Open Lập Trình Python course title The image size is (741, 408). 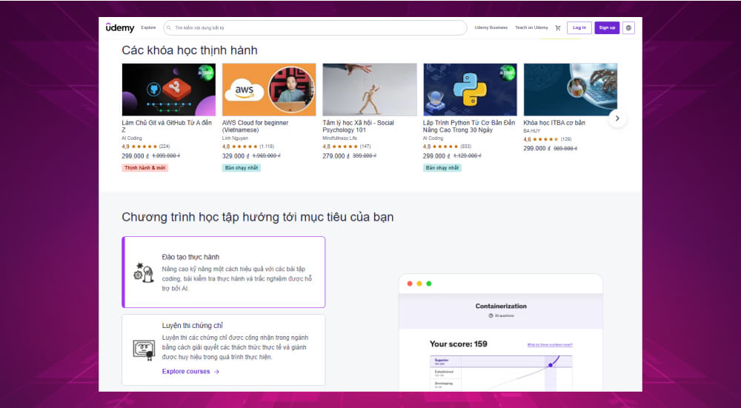click(x=469, y=126)
